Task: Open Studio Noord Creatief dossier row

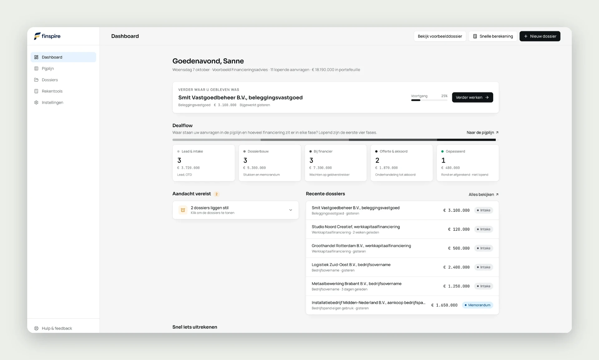Action: [402, 229]
